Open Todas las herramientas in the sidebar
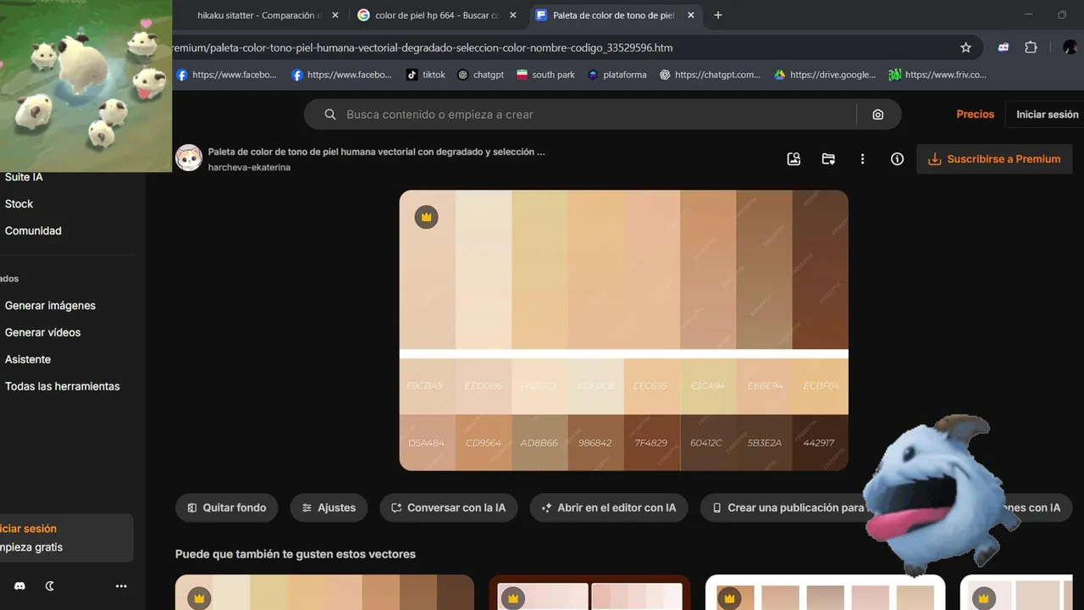Viewport: 1084px width, 610px height. (62, 386)
